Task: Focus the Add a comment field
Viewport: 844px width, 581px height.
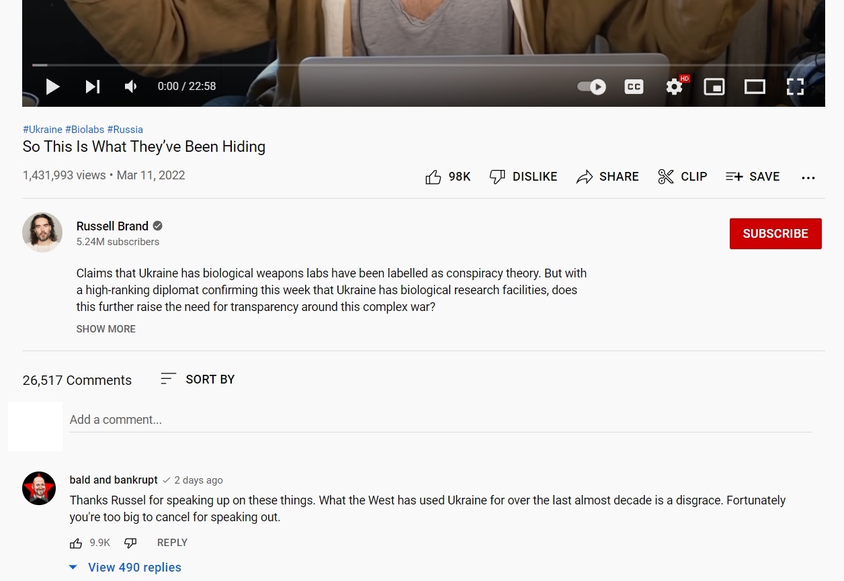Action: coord(440,420)
